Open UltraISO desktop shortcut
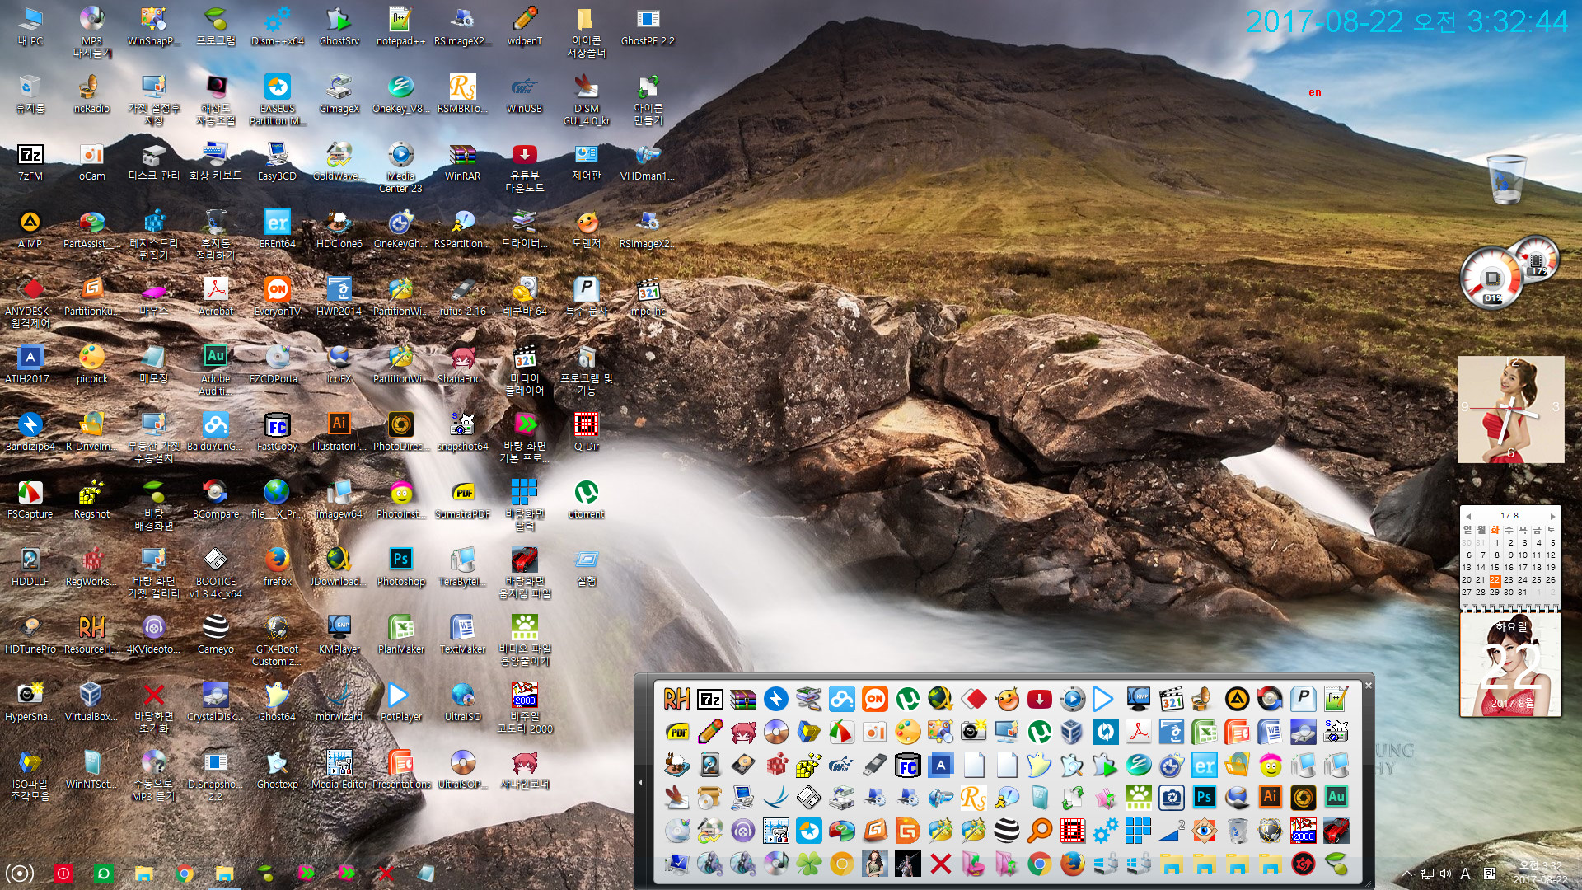1582x890 pixels. tap(462, 702)
